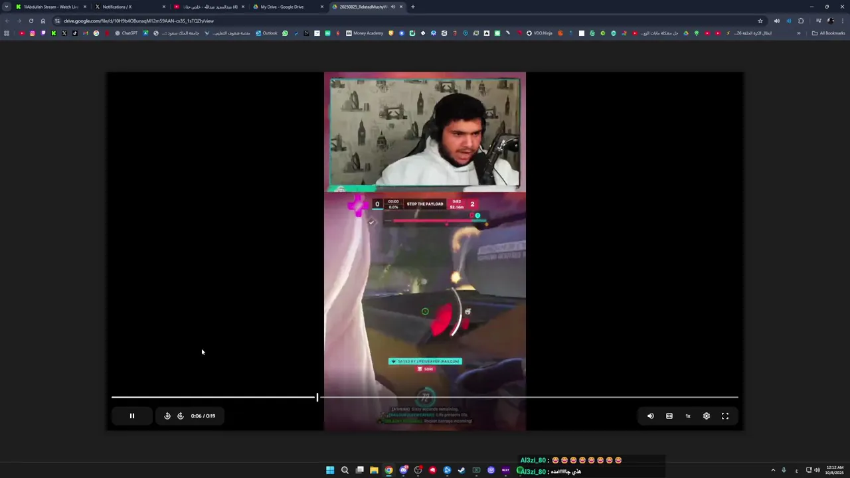Switch to the 1iAbdullah Stream tab

pyautogui.click(x=52, y=7)
